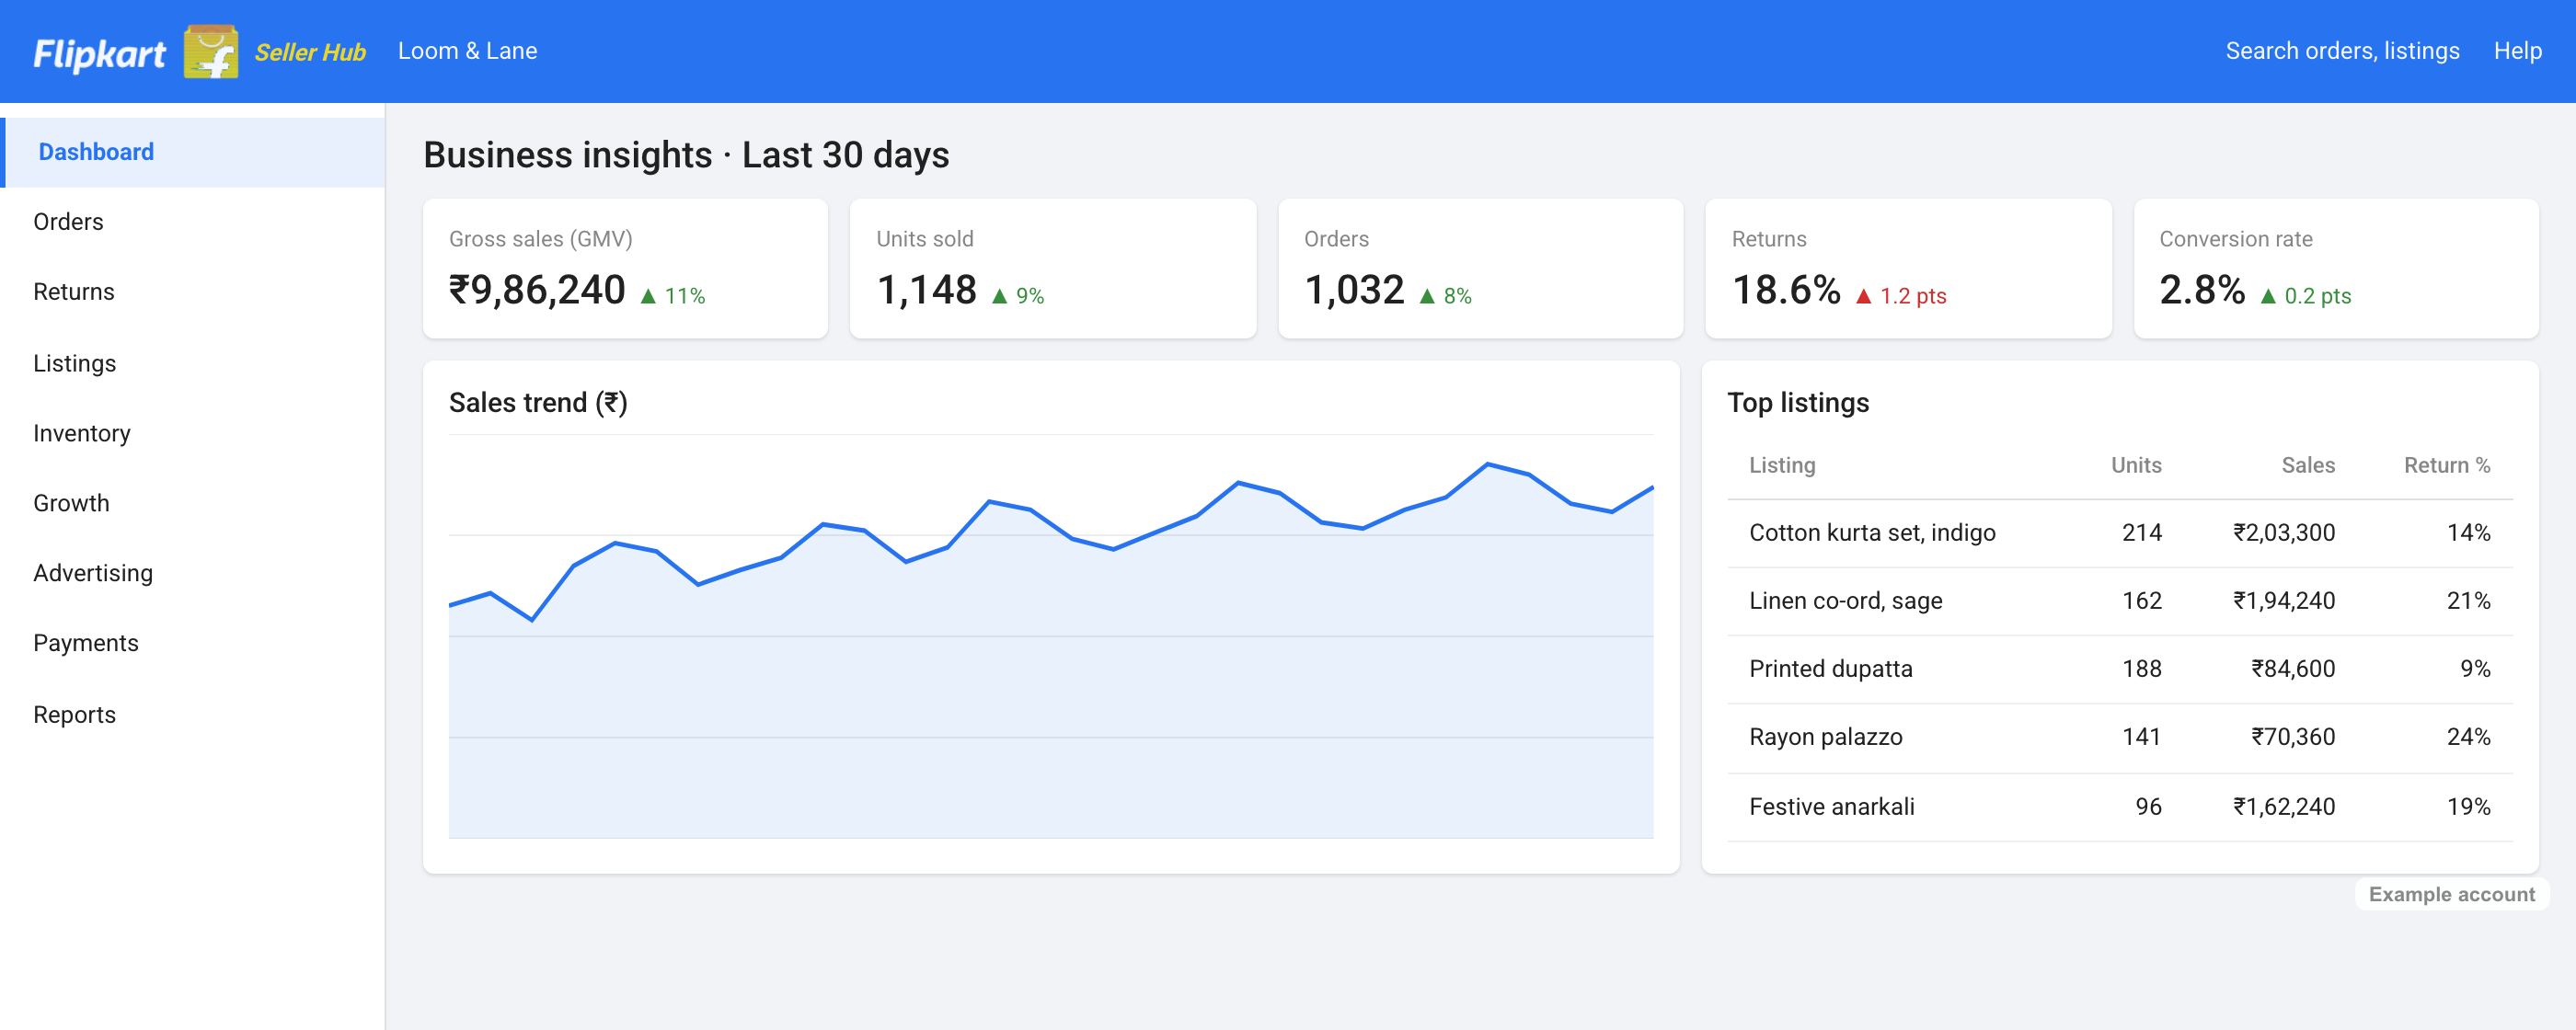Viewport: 2576px width, 1030px height.
Task: Click the Flipkart wordmark in header
Action: pyautogui.click(x=99, y=53)
